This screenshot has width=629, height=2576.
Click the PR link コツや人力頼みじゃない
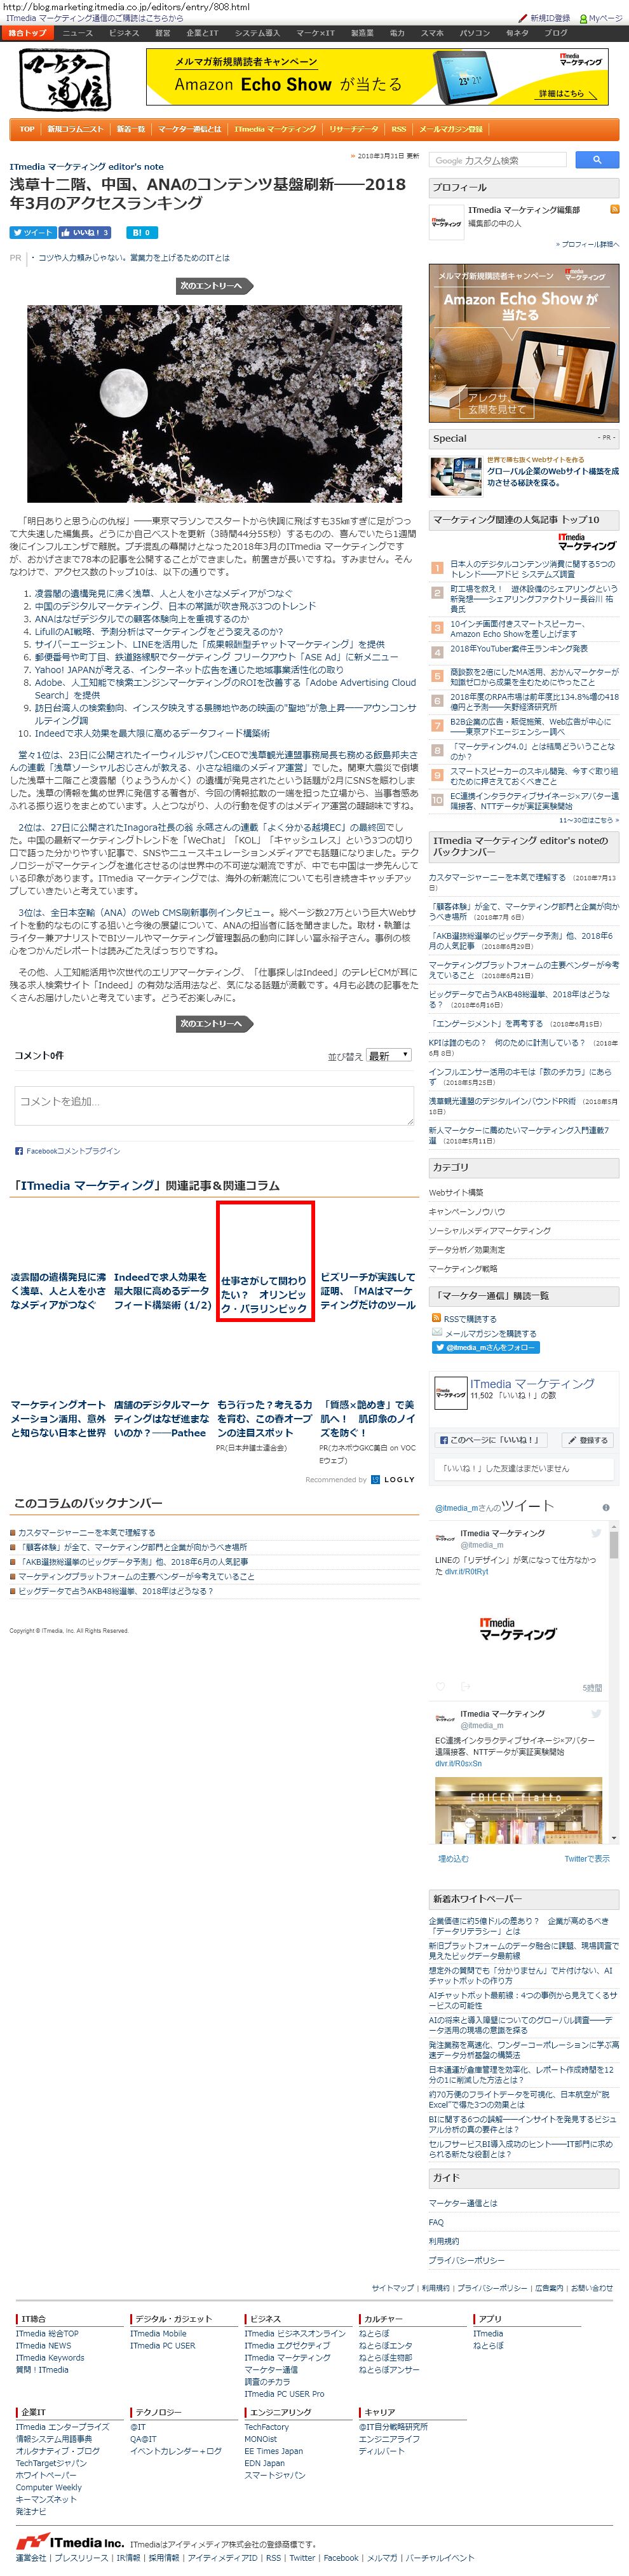click(x=134, y=258)
